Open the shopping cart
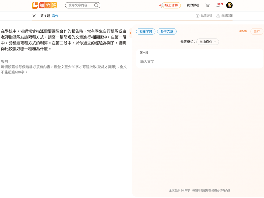 [208, 5]
